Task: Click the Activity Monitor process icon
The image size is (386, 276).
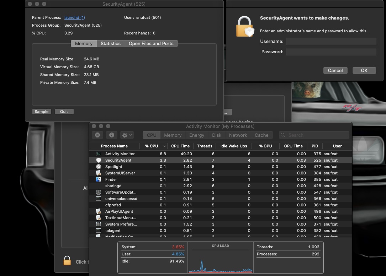Action: 99,154
